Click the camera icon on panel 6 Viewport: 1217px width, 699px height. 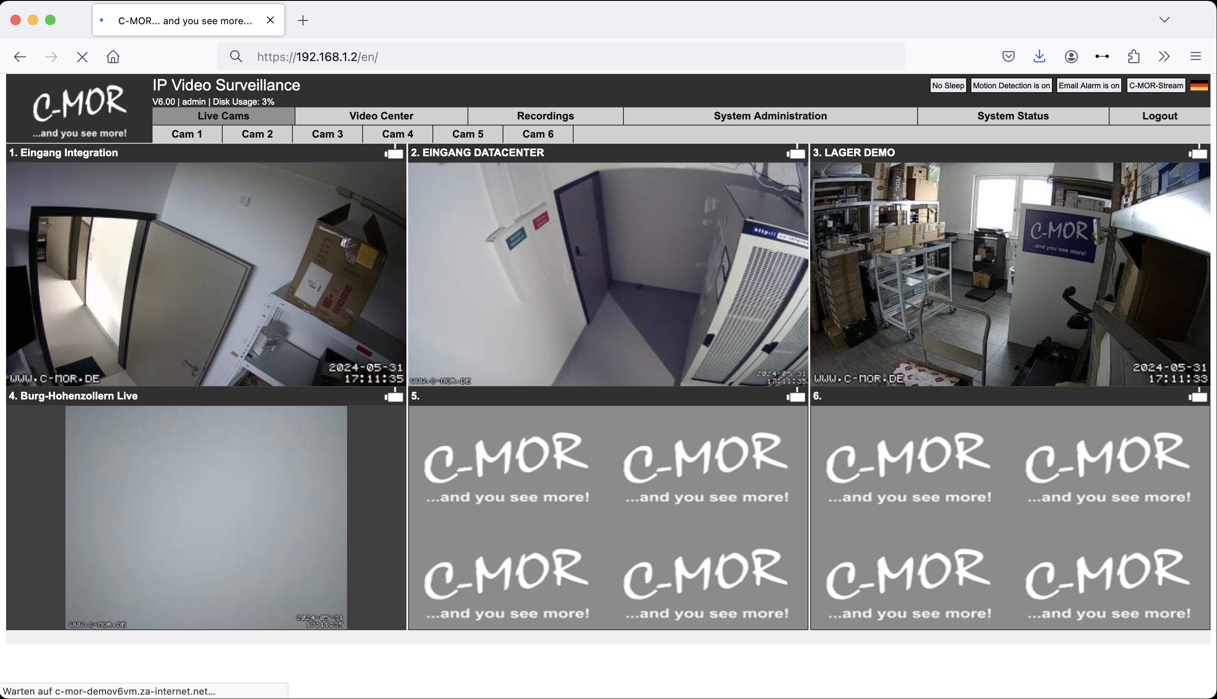(1198, 396)
